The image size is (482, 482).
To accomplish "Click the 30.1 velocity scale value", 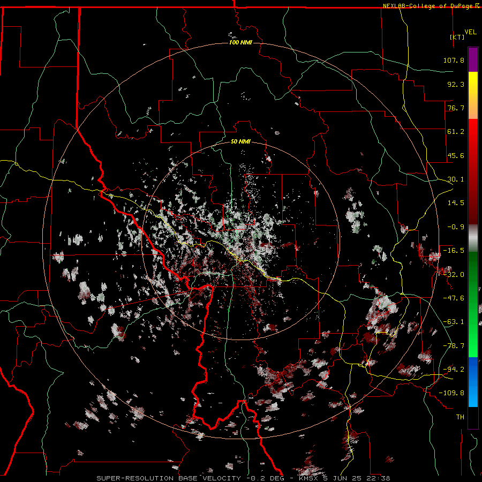I will tap(456, 179).
